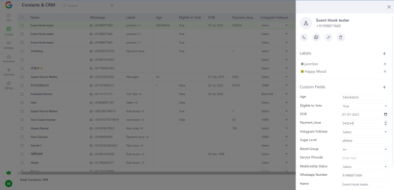The width and height of the screenshot is (394, 190).
Task: Open Commerce in the sidebar
Action: (x=9, y=72)
